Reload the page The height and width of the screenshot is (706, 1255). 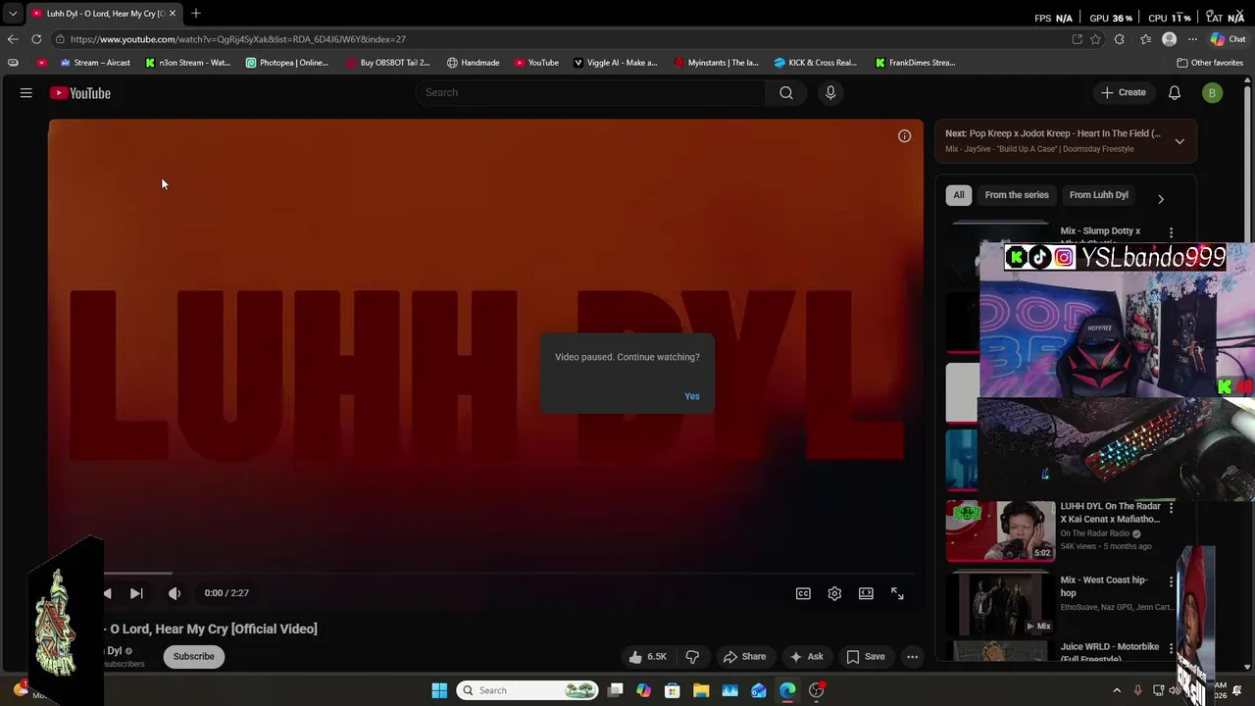36,39
